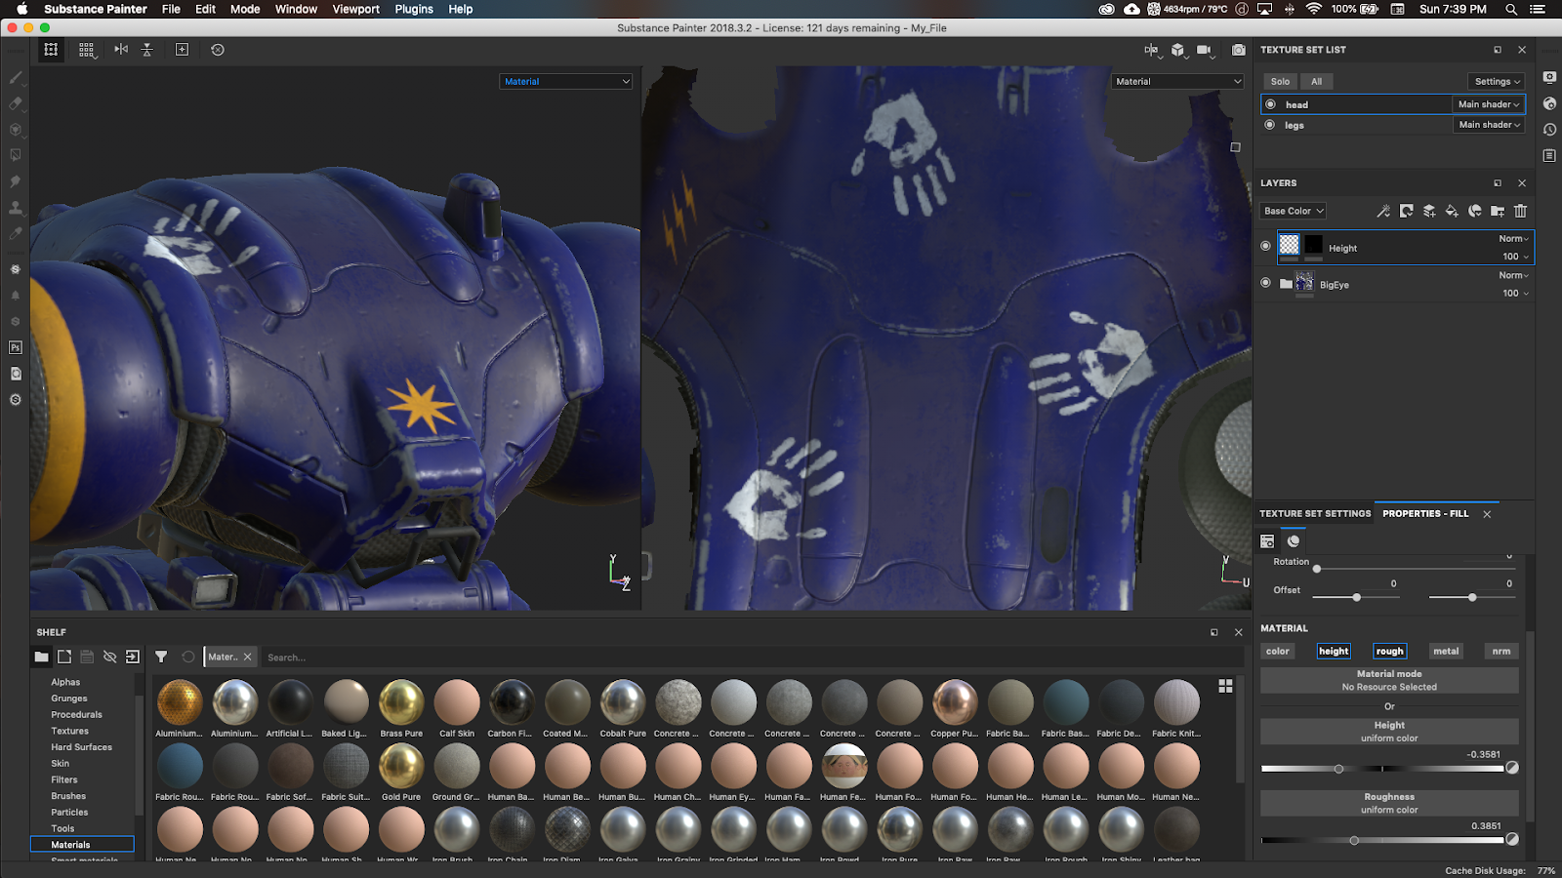The width and height of the screenshot is (1562, 878).
Task: Select the Projection tool
Action: [x=16, y=130]
